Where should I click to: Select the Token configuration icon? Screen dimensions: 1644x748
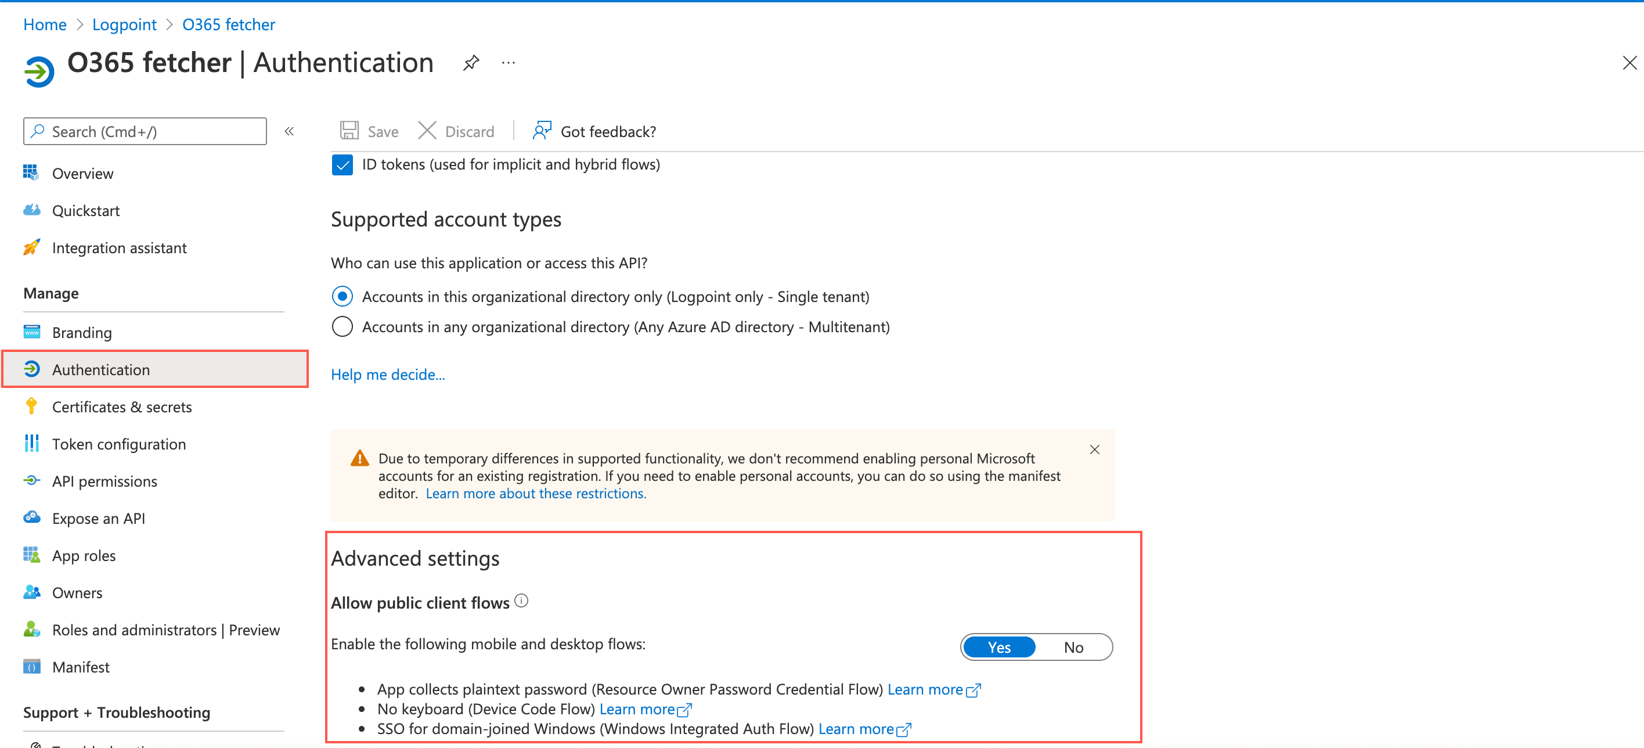point(31,444)
